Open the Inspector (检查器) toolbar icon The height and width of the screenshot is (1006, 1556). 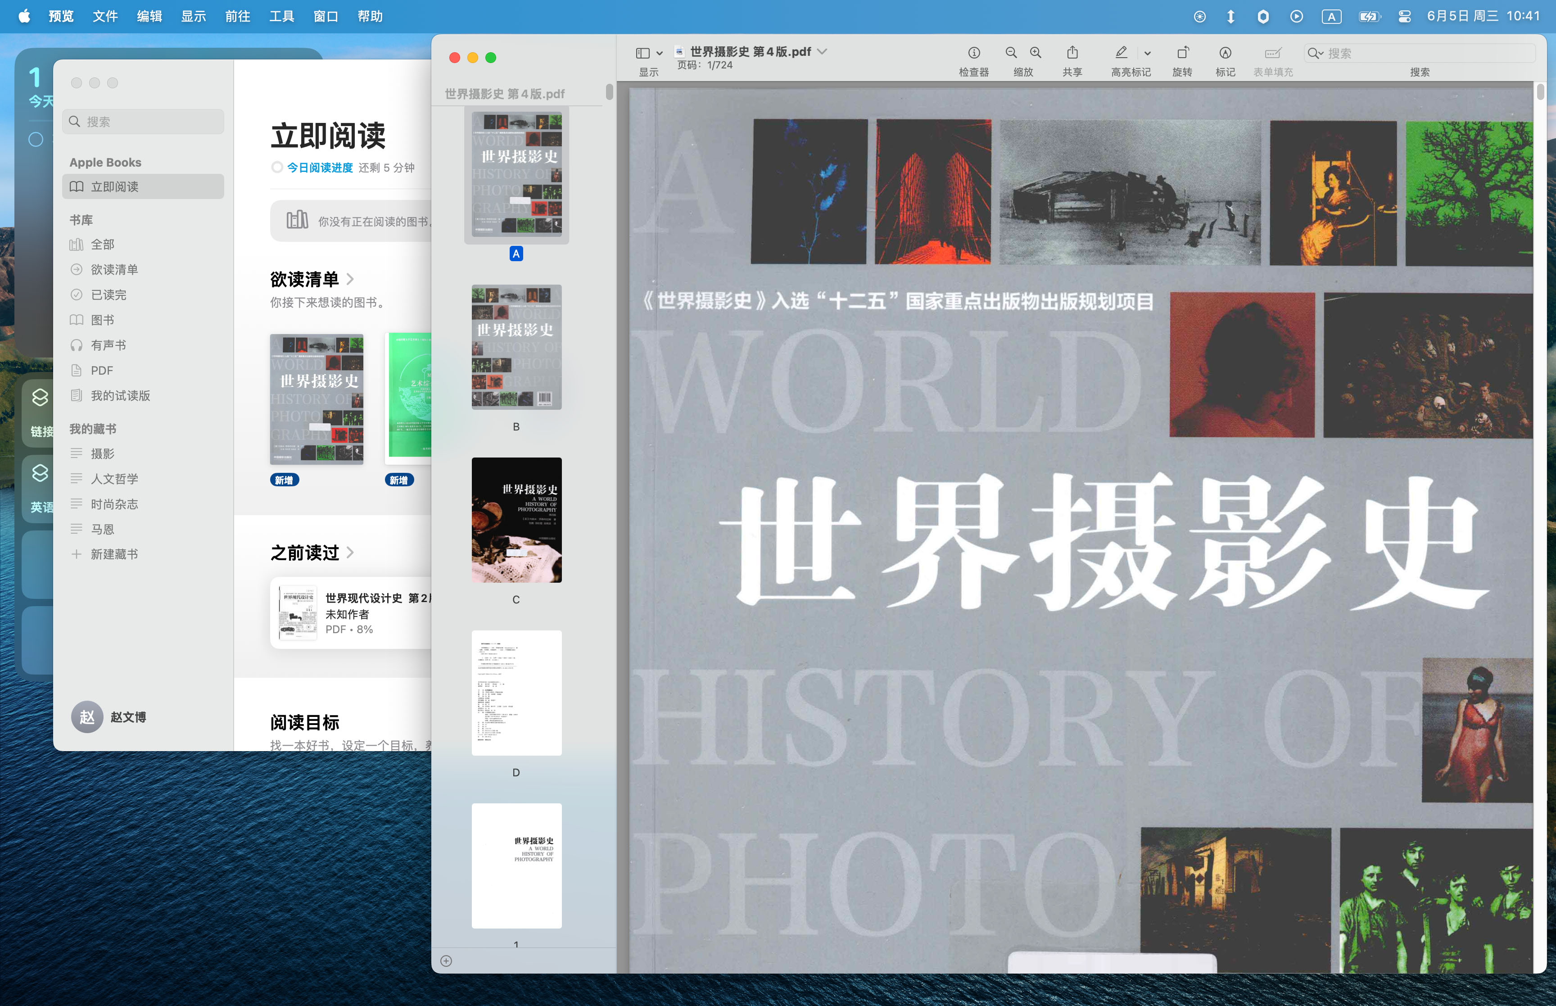tap(973, 53)
